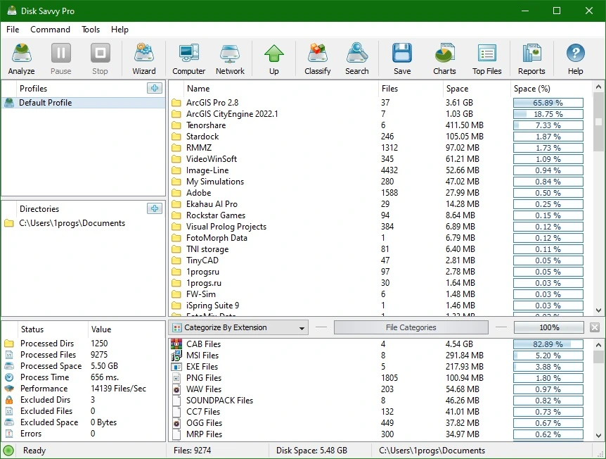Click the folder list scrollbar down arrow
Screen dimensions: 606x459
click(x=599, y=310)
